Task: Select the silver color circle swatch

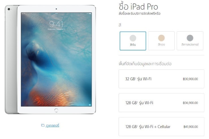Action: (x=133, y=38)
